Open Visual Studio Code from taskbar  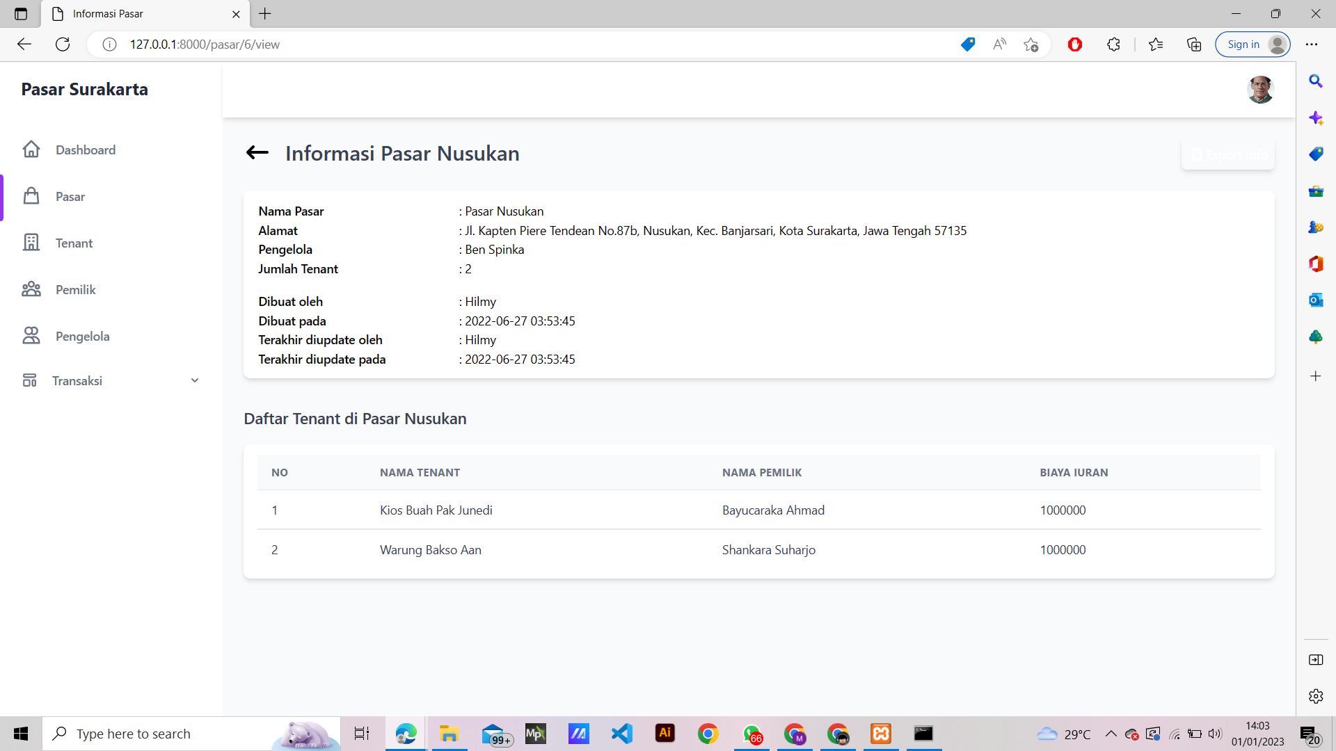click(x=621, y=734)
